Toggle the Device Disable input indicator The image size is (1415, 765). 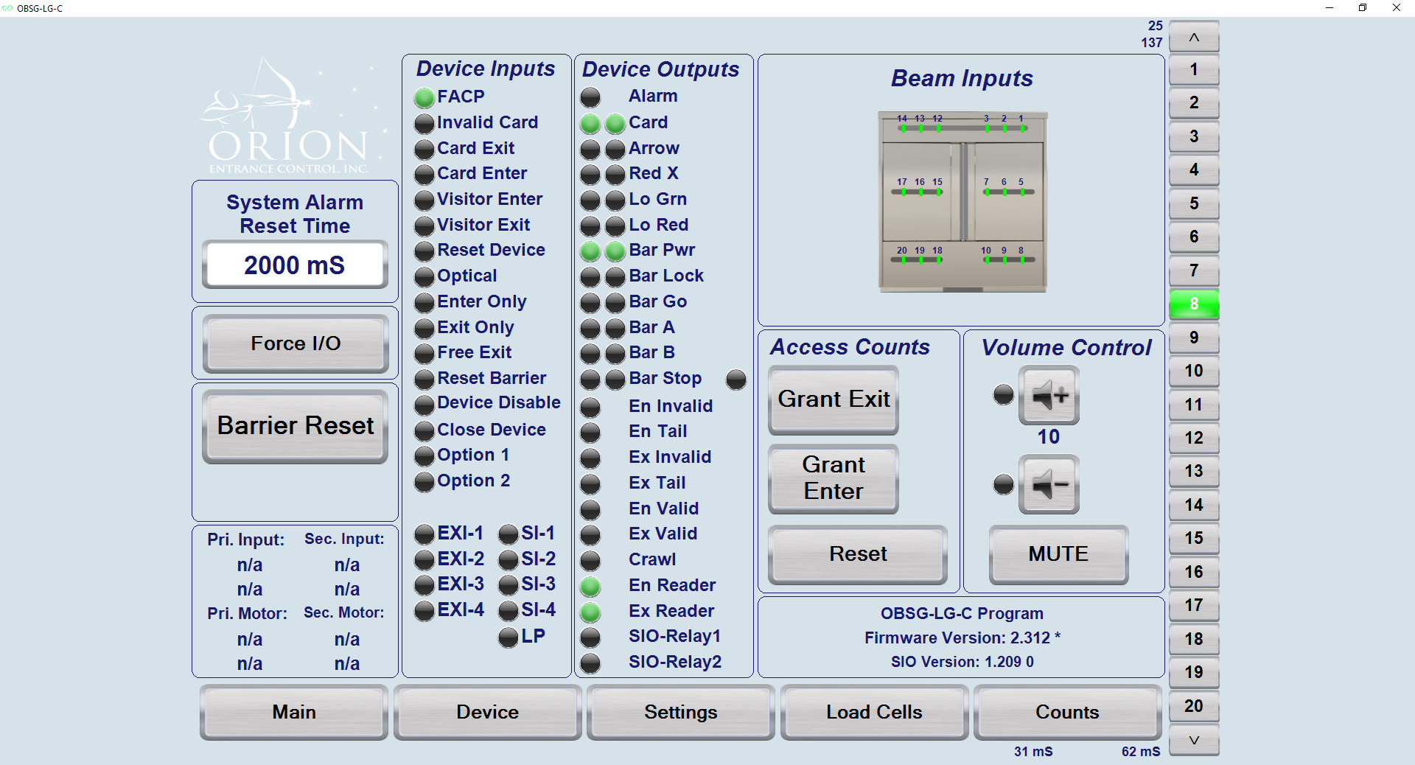pyautogui.click(x=424, y=405)
